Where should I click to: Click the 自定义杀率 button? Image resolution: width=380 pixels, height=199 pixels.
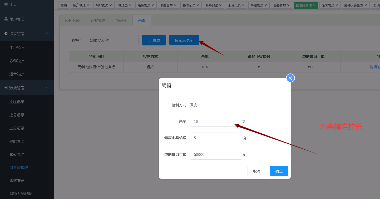click(x=184, y=40)
